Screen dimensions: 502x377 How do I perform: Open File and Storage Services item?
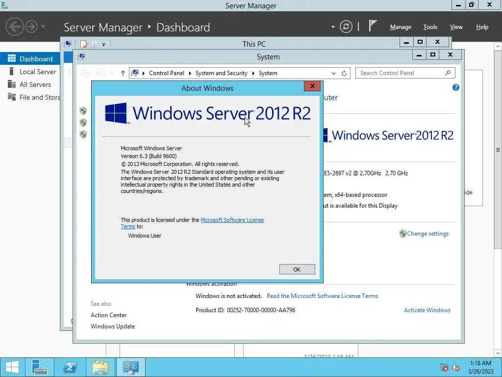click(x=40, y=98)
